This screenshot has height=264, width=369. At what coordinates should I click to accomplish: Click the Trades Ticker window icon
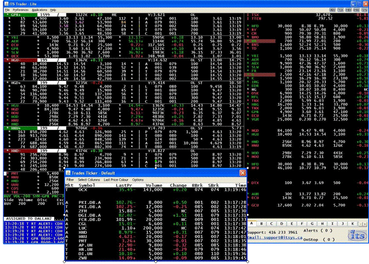point(68,173)
